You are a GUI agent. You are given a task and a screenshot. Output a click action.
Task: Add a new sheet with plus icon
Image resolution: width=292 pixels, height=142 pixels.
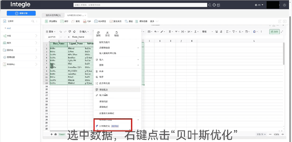pyautogui.click(x=52, y=134)
